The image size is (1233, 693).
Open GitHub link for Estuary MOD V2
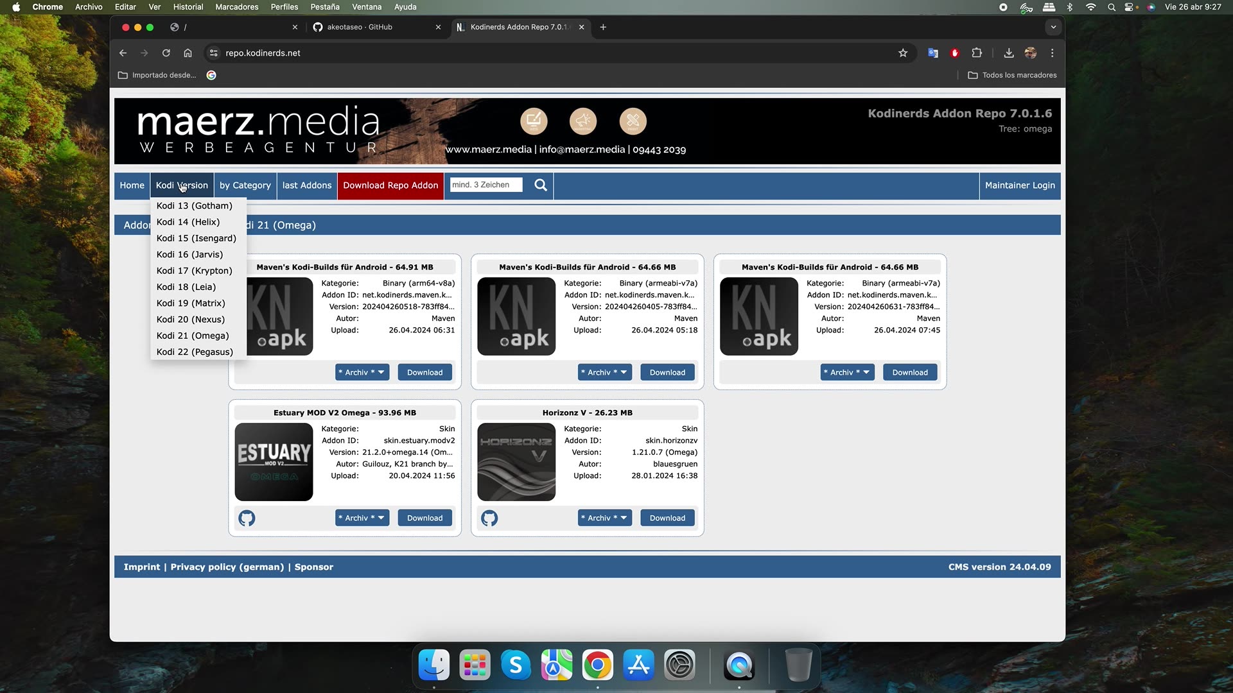tap(247, 518)
